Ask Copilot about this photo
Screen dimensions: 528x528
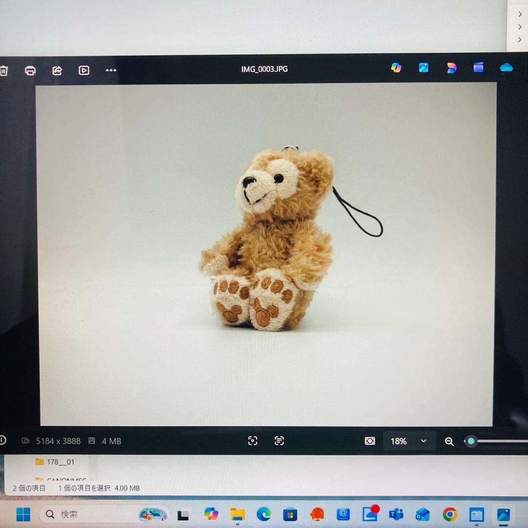point(396,68)
